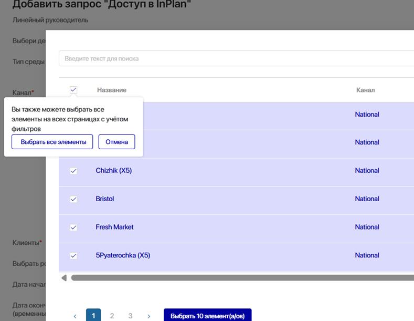Open page 1 in pagination
414x321 pixels.
click(x=93, y=316)
